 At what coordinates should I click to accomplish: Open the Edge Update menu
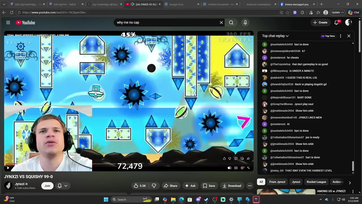(338, 12)
